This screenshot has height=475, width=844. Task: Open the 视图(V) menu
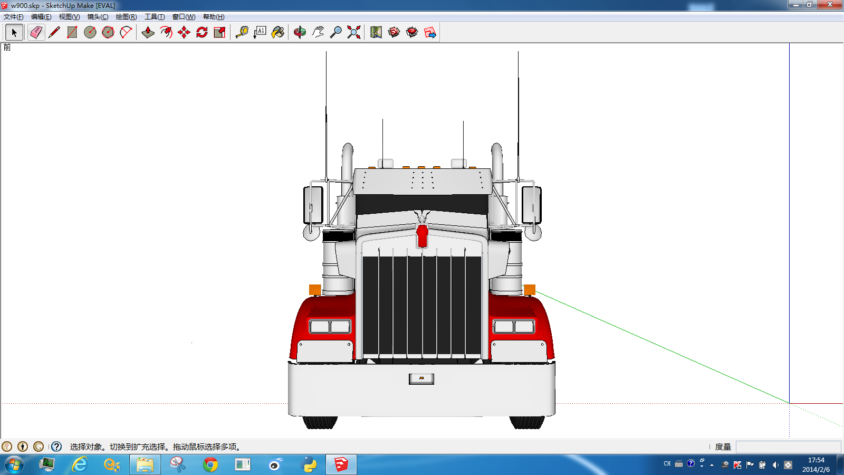69,17
